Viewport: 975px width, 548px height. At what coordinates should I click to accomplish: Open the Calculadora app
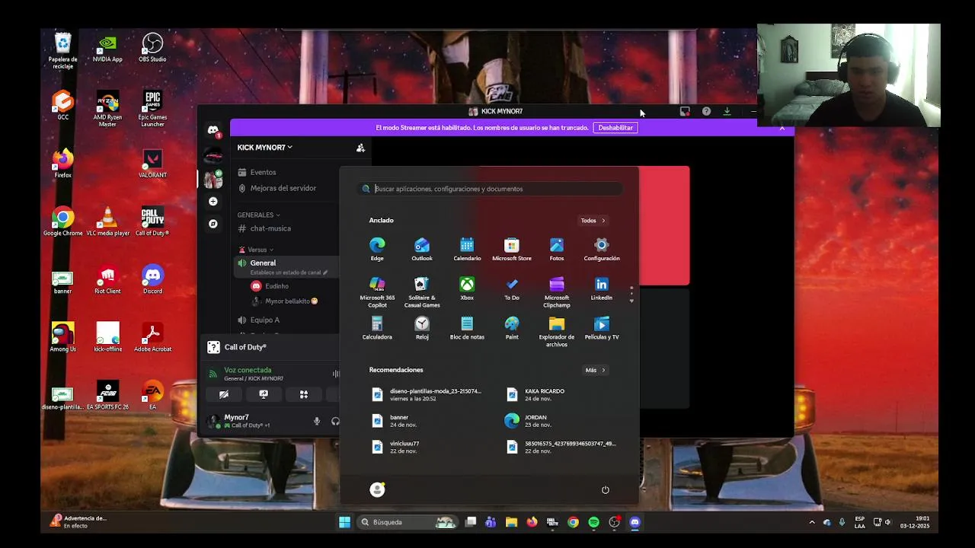pos(377,328)
